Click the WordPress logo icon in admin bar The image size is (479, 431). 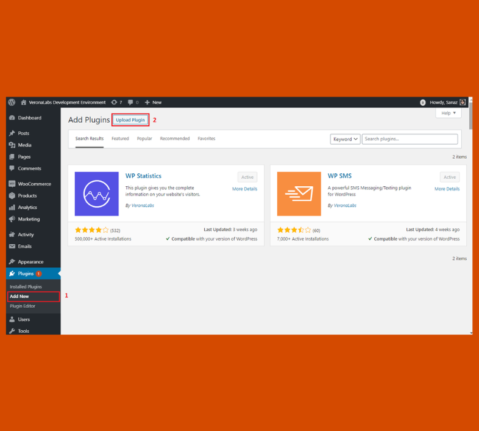coord(12,103)
